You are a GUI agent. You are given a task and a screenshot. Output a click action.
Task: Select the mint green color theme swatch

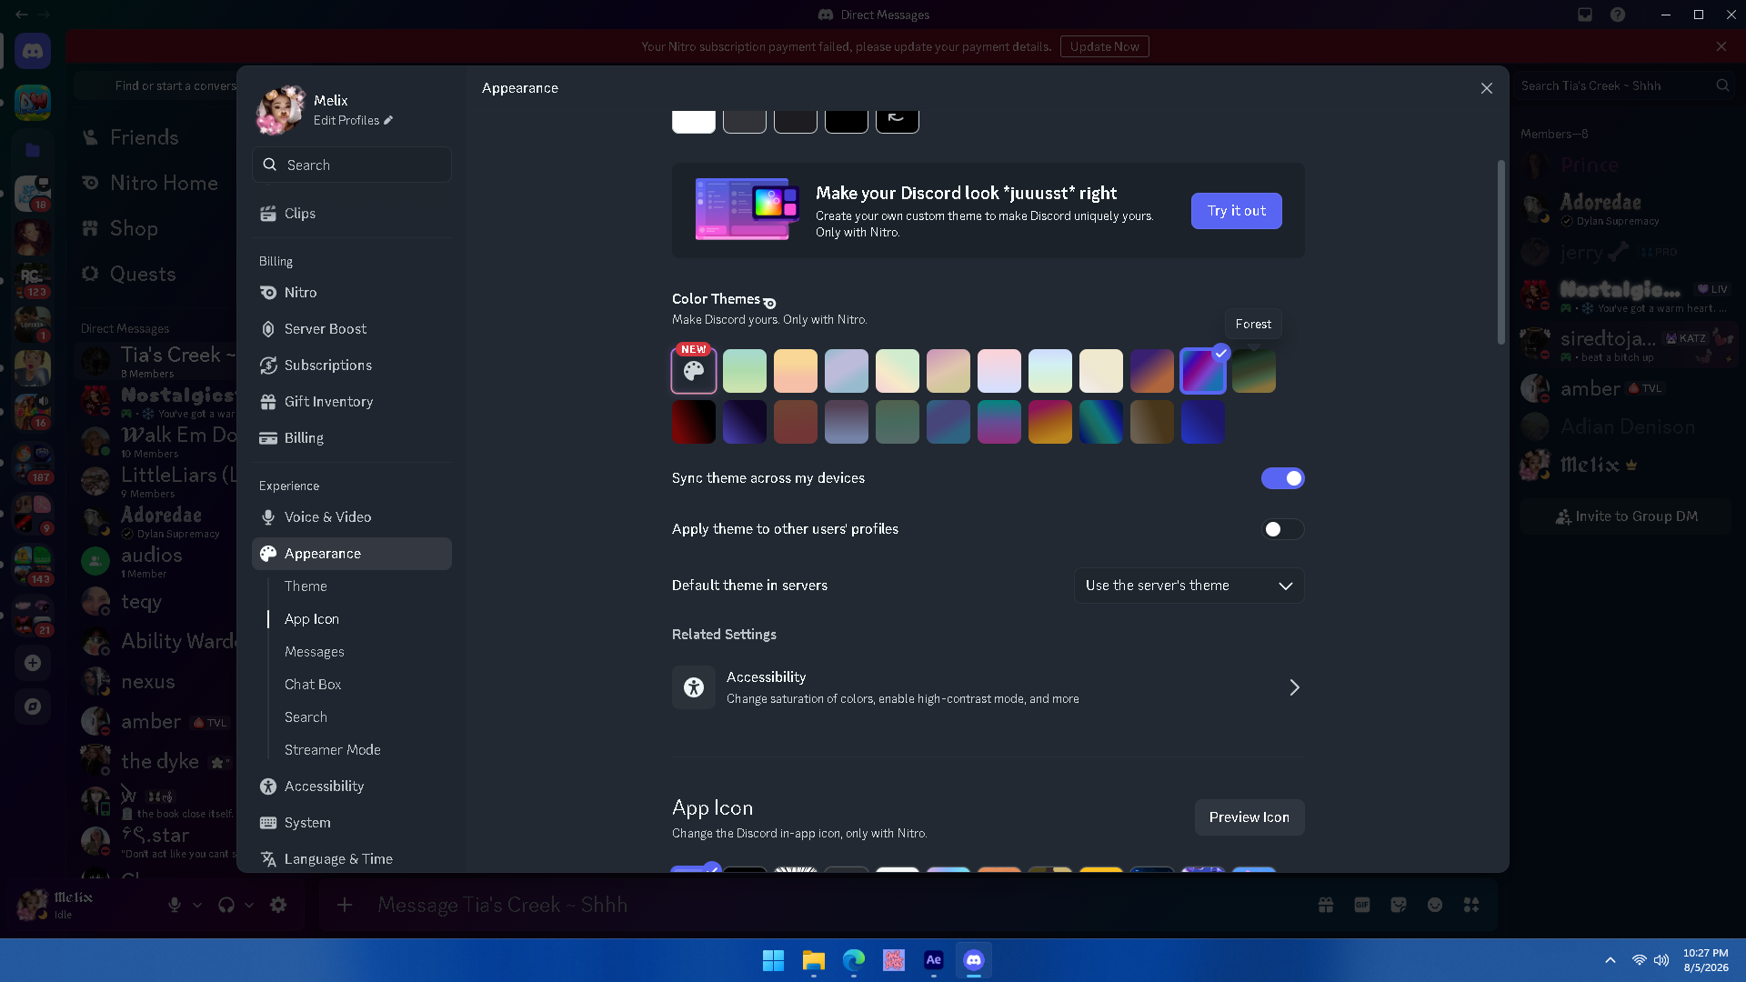[x=745, y=371]
